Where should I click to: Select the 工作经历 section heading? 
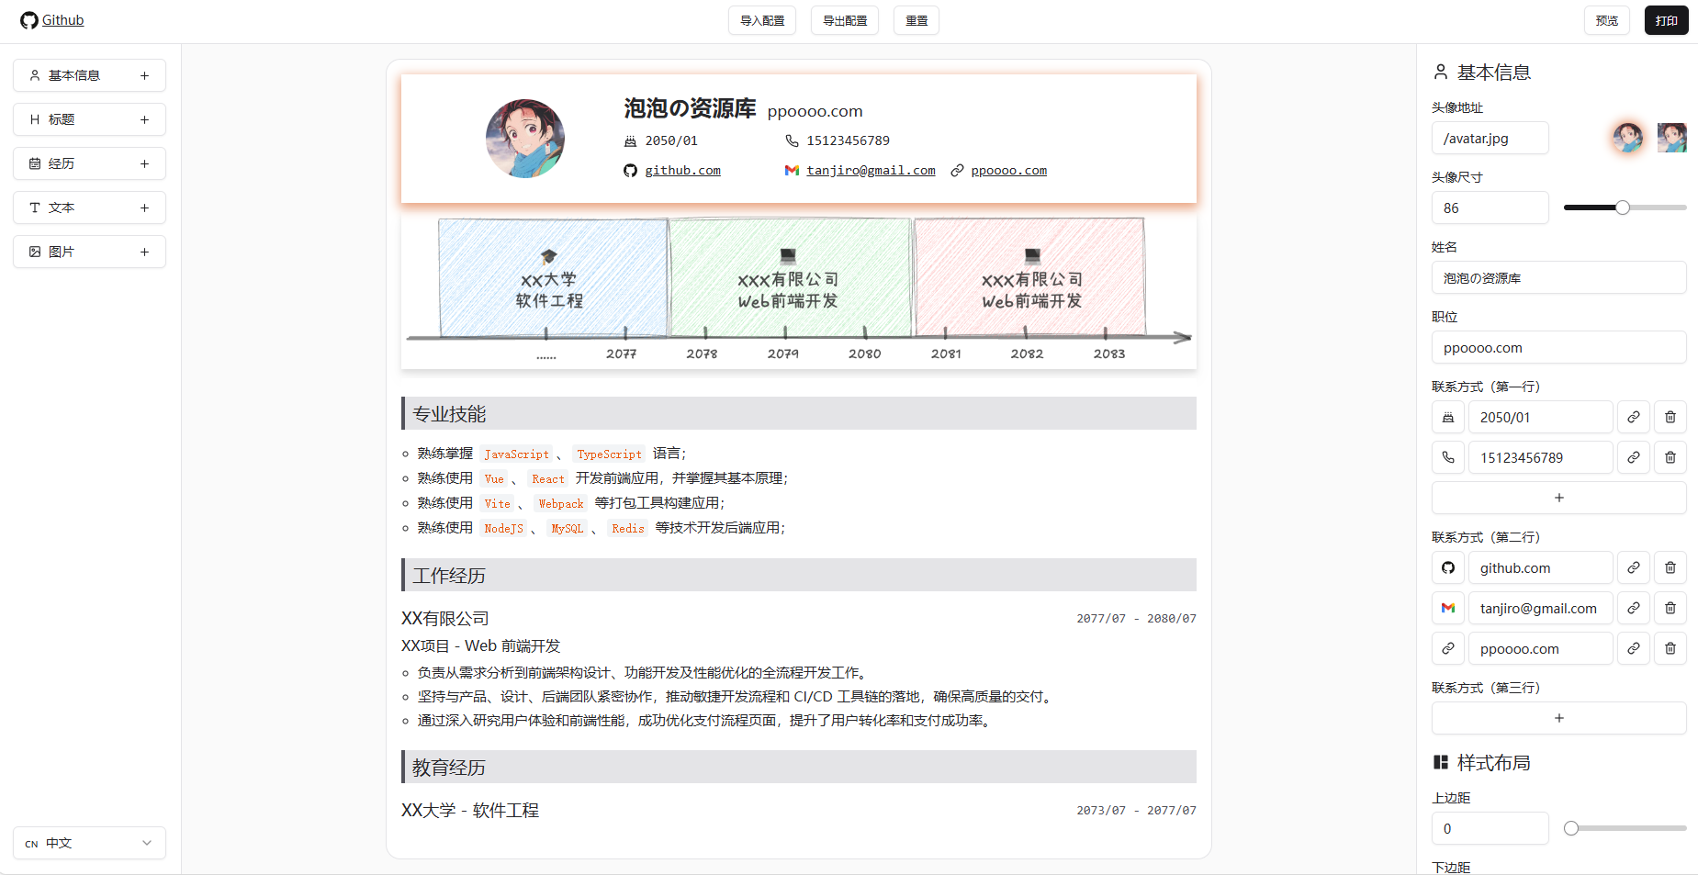click(x=799, y=575)
